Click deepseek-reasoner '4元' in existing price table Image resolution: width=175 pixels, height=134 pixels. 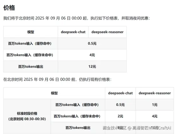pyautogui.click(x=155, y=116)
